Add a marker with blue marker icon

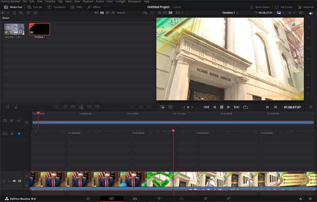click(19, 134)
